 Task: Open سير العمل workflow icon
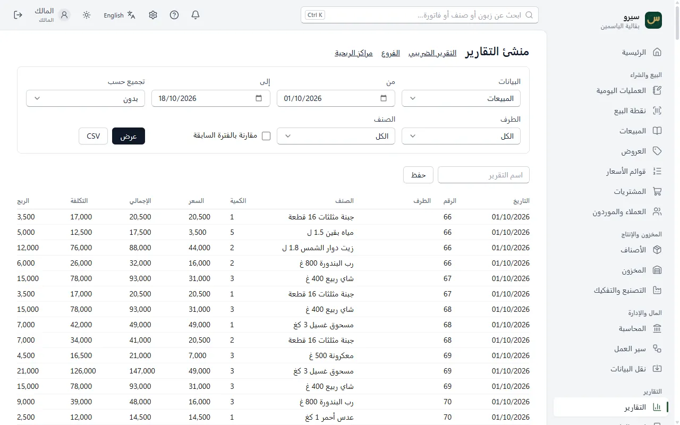[657, 348]
